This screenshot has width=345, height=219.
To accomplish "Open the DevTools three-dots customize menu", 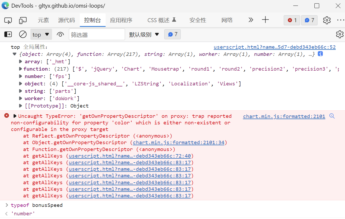I will click(x=341, y=20).
